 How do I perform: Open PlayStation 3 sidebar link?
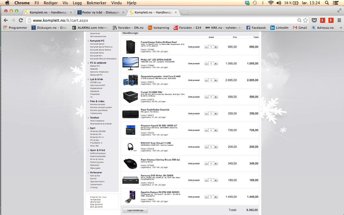[x=96, y=143]
